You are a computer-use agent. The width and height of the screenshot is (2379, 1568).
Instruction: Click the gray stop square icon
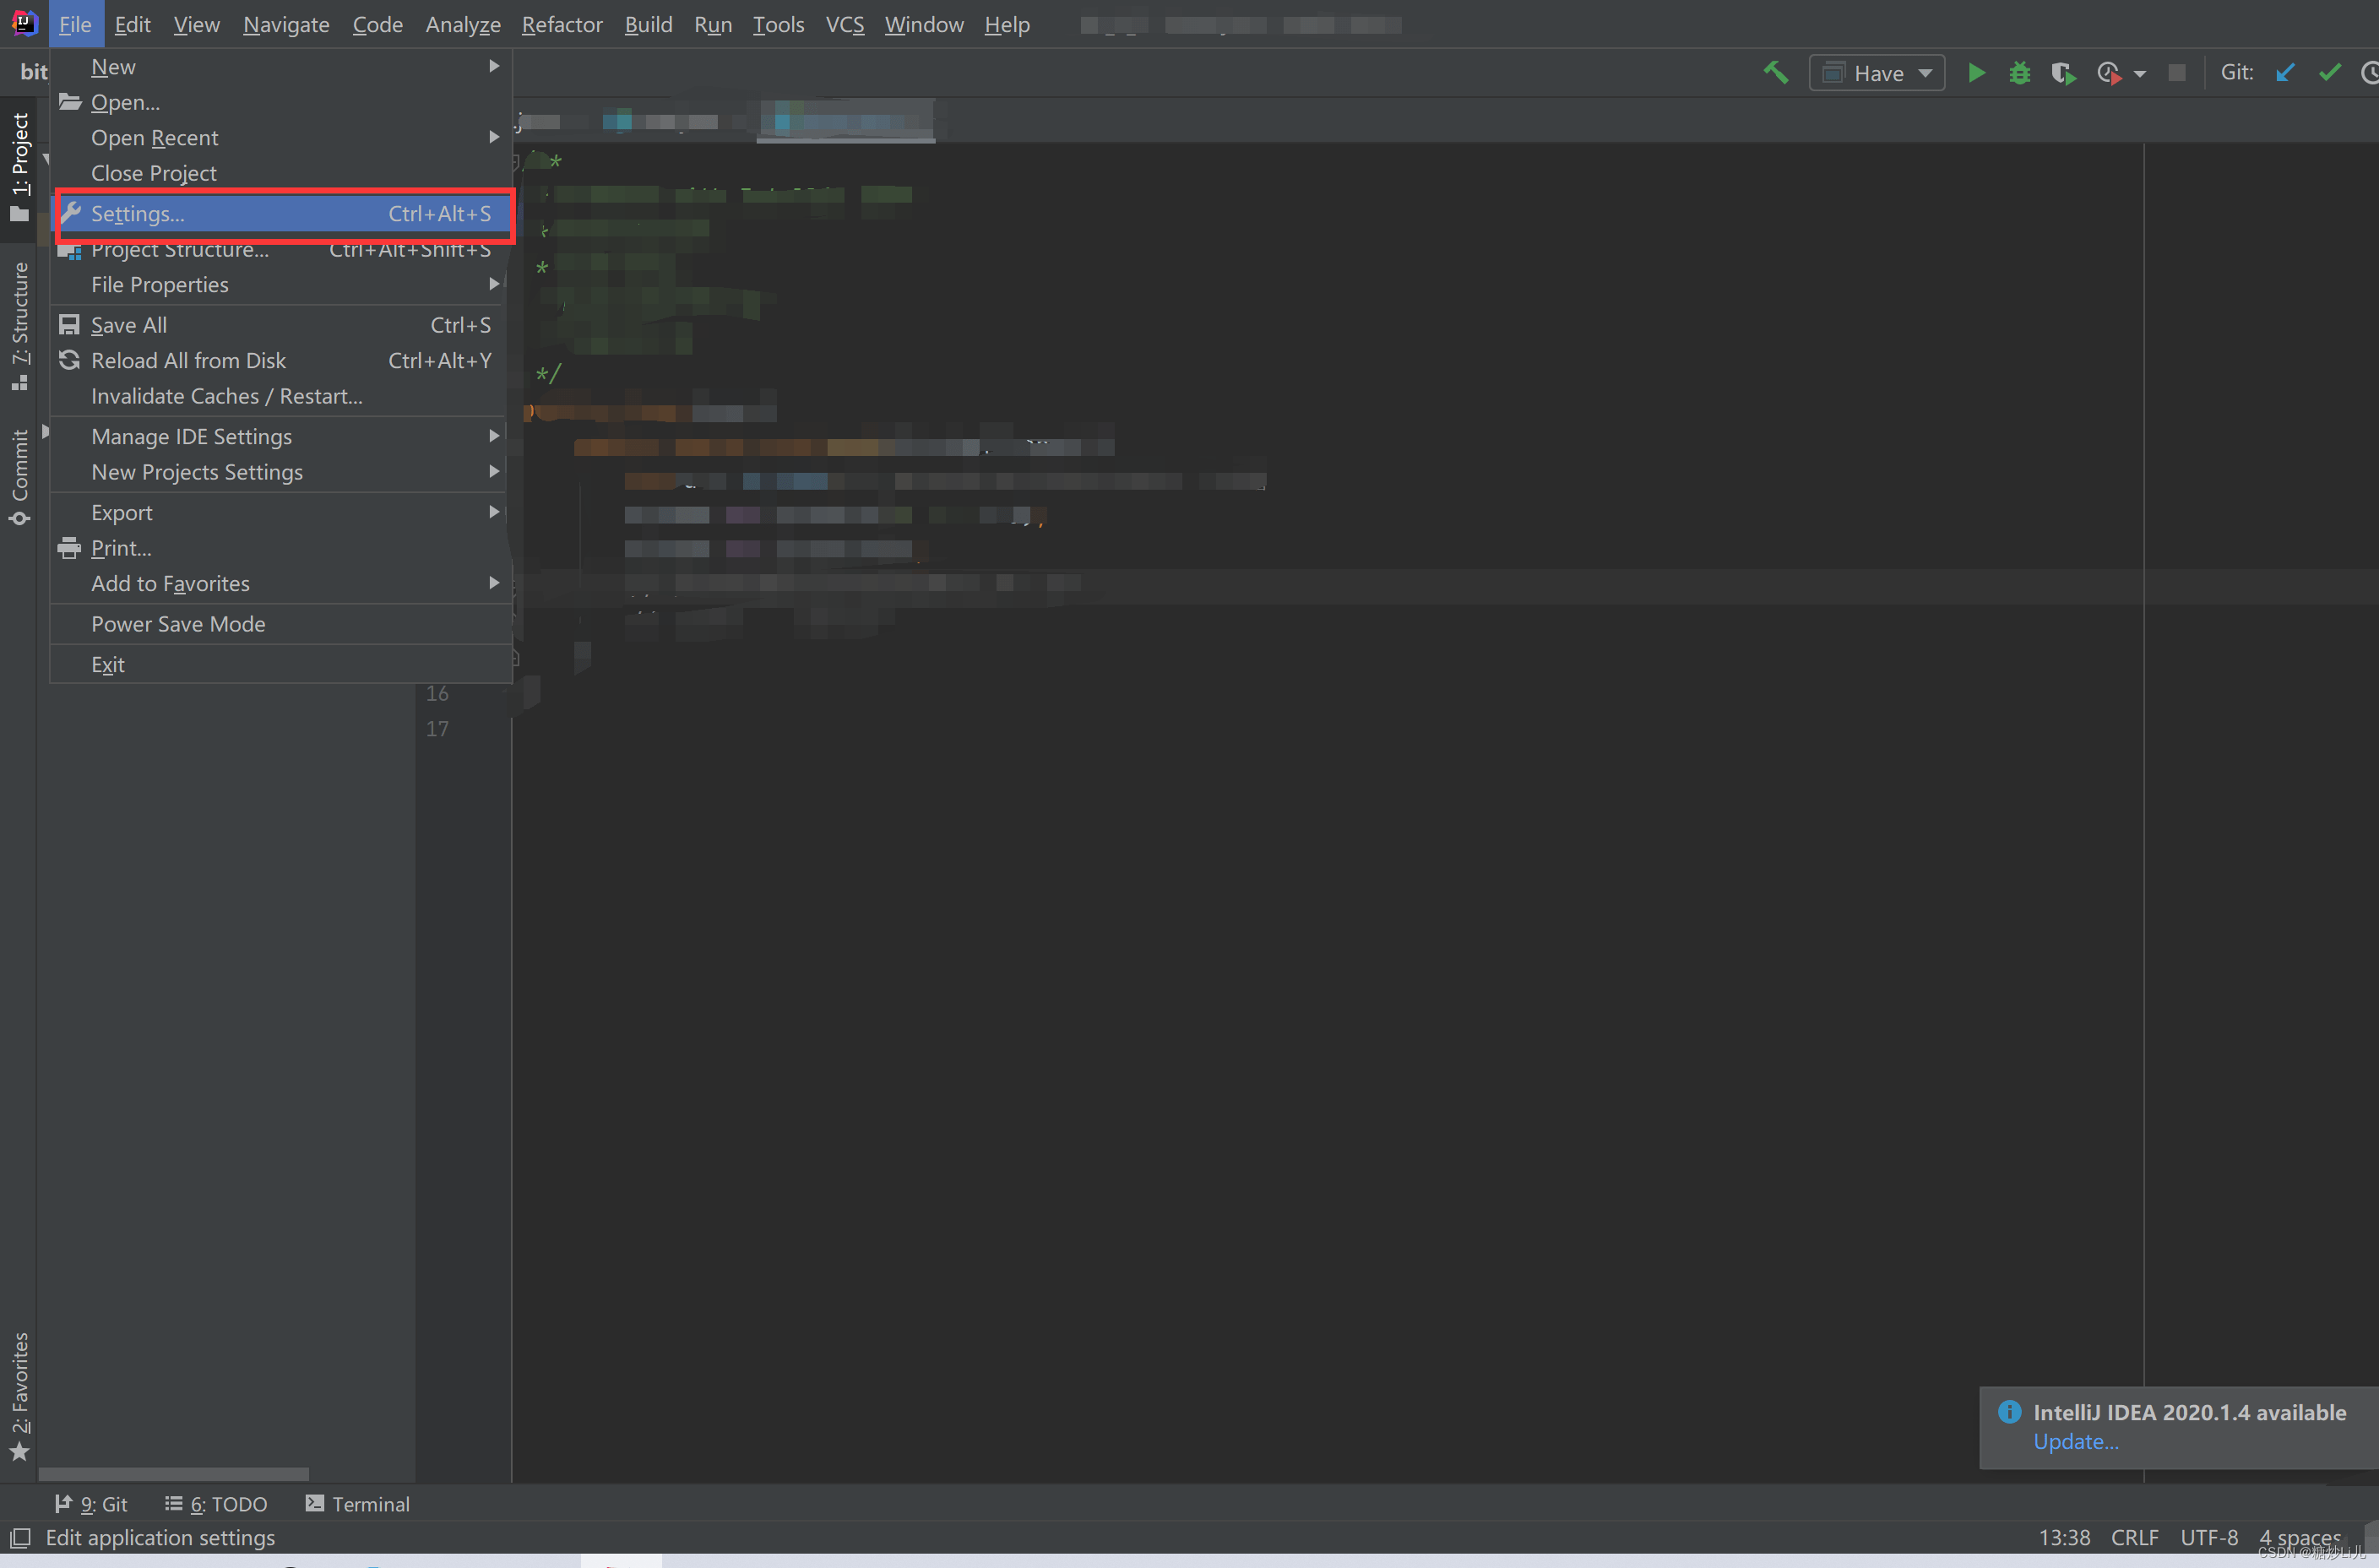[2176, 73]
